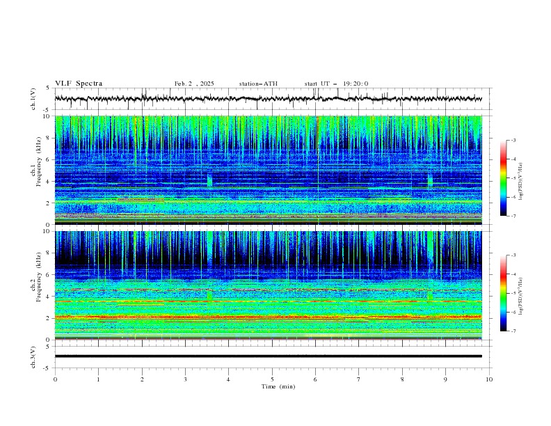The image size is (551, 426).
Task: Select the "start UT = 19:20:0" text
Action: point(336,84)
